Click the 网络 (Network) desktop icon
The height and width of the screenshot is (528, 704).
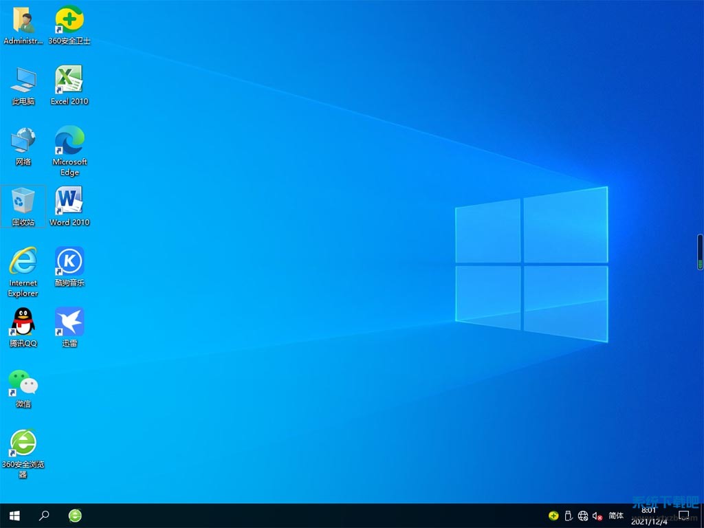[x=23, y=141]
